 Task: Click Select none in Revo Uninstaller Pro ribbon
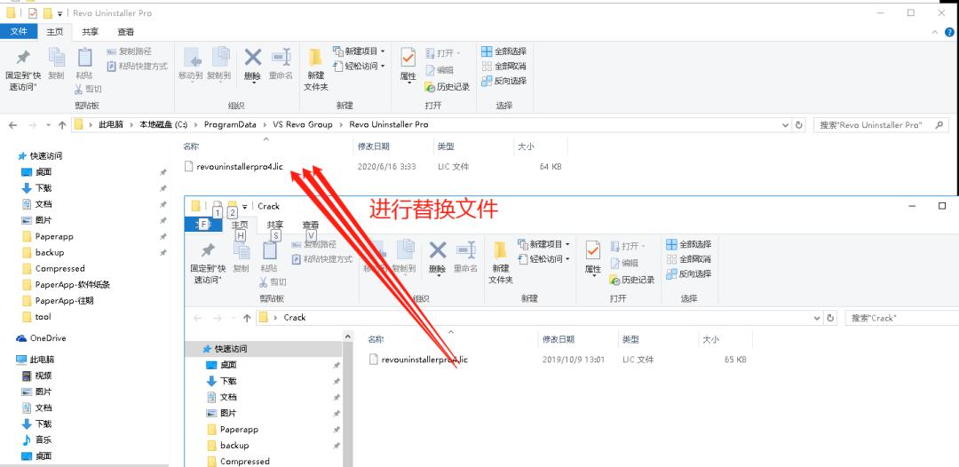click(504, 66)
